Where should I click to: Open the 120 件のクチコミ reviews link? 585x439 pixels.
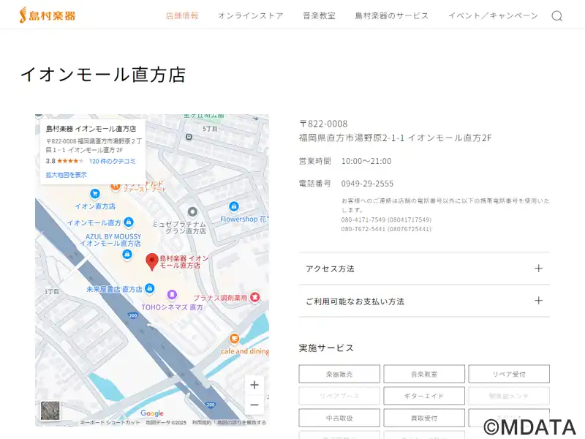point(113,161)
